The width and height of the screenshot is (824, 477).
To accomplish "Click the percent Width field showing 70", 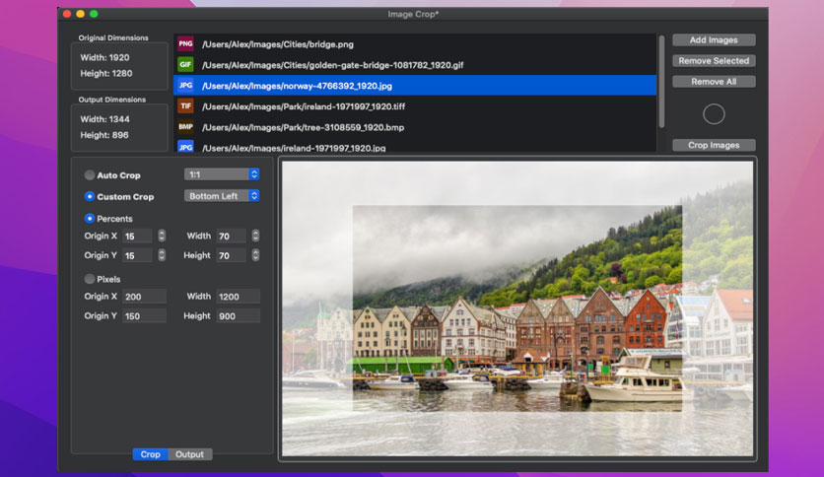I will pos(232,236).
